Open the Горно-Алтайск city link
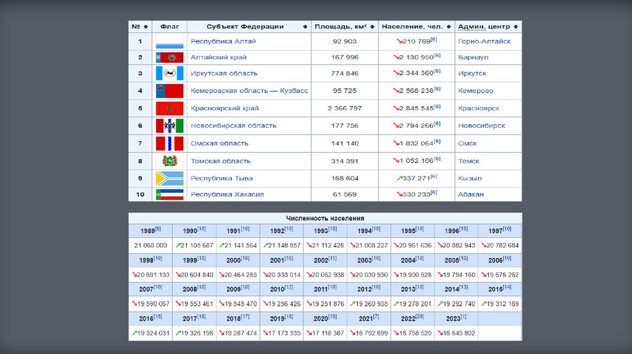The height and width of the screenshot is (354, 632). click(x=484, y=41)
